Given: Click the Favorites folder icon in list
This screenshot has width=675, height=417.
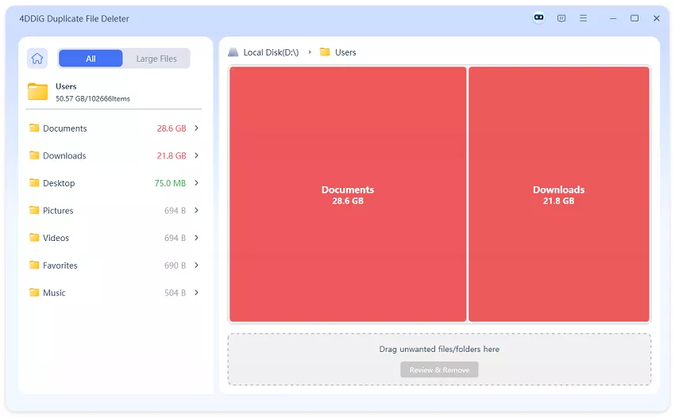Looking at the screenshot, I should (x=34, y=265).
